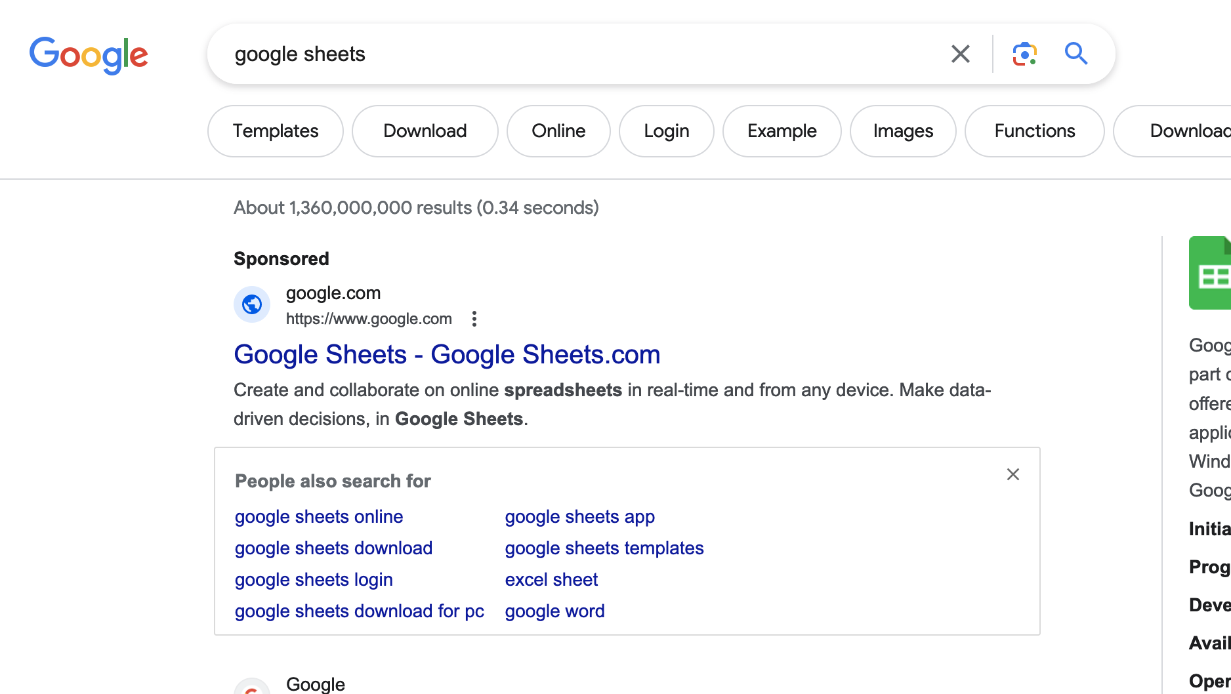1231x694 pixels.
Task: Select the Online filter chip
Action: (x=558, y=131)
